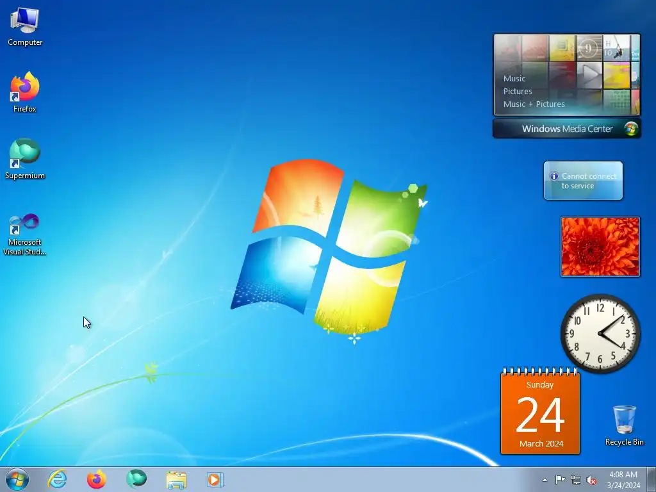656x492 pixels.
Task: Select the Supermium desktop shortcut
Action: click(x=25, y=159)
